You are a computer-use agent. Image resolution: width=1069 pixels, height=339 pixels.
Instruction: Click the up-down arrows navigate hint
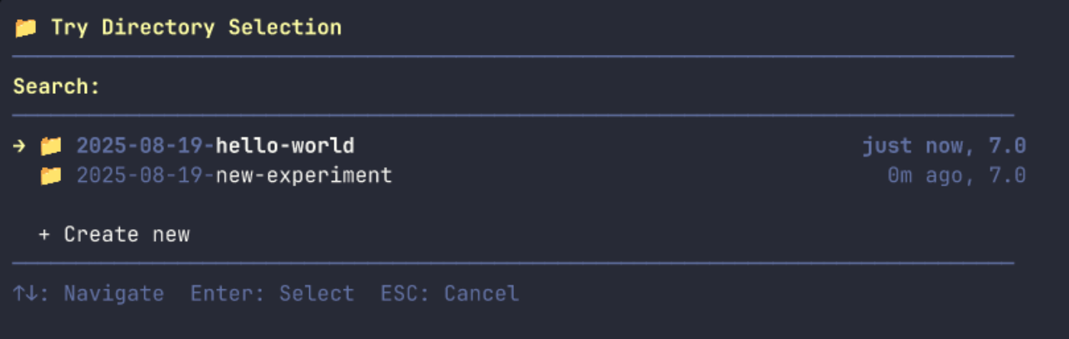(25, 293)
